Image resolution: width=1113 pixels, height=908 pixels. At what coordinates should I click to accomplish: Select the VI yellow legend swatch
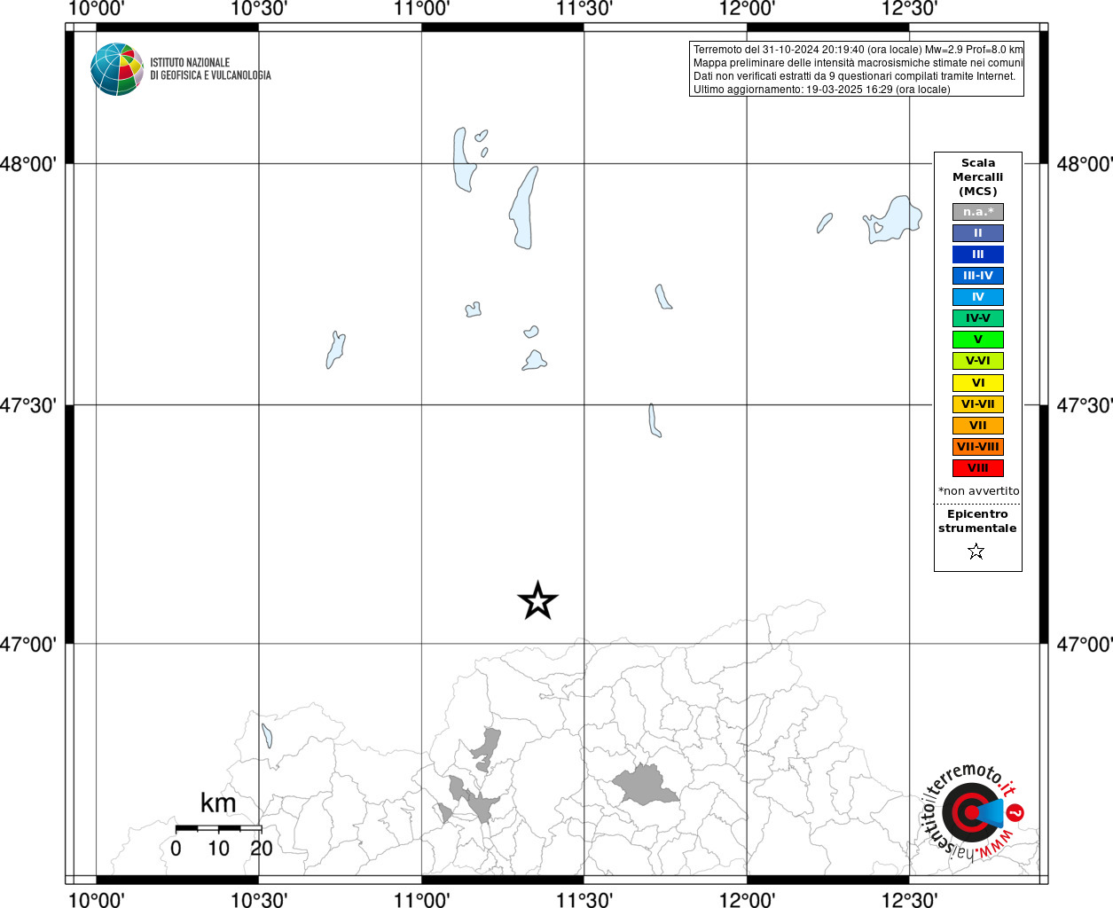[978, 383]
